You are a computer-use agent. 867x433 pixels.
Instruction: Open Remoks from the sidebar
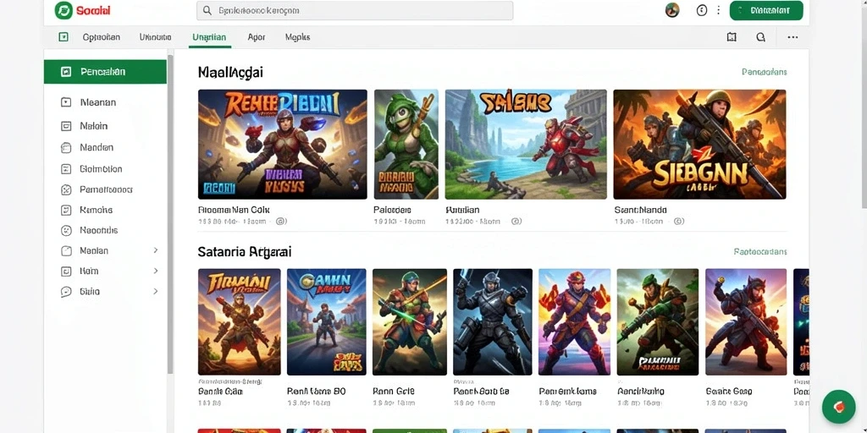(96, 210)
